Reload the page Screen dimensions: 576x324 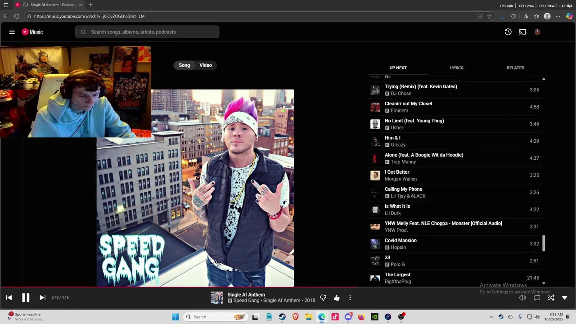pyautogui.click(x=17, y=16)
